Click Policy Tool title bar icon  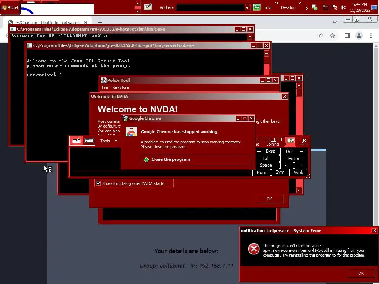104,80
